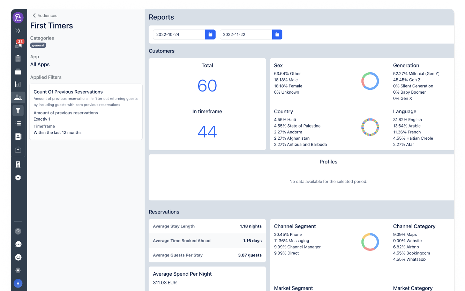
Task: Click the general category tag
Action: tap(38, 45)
